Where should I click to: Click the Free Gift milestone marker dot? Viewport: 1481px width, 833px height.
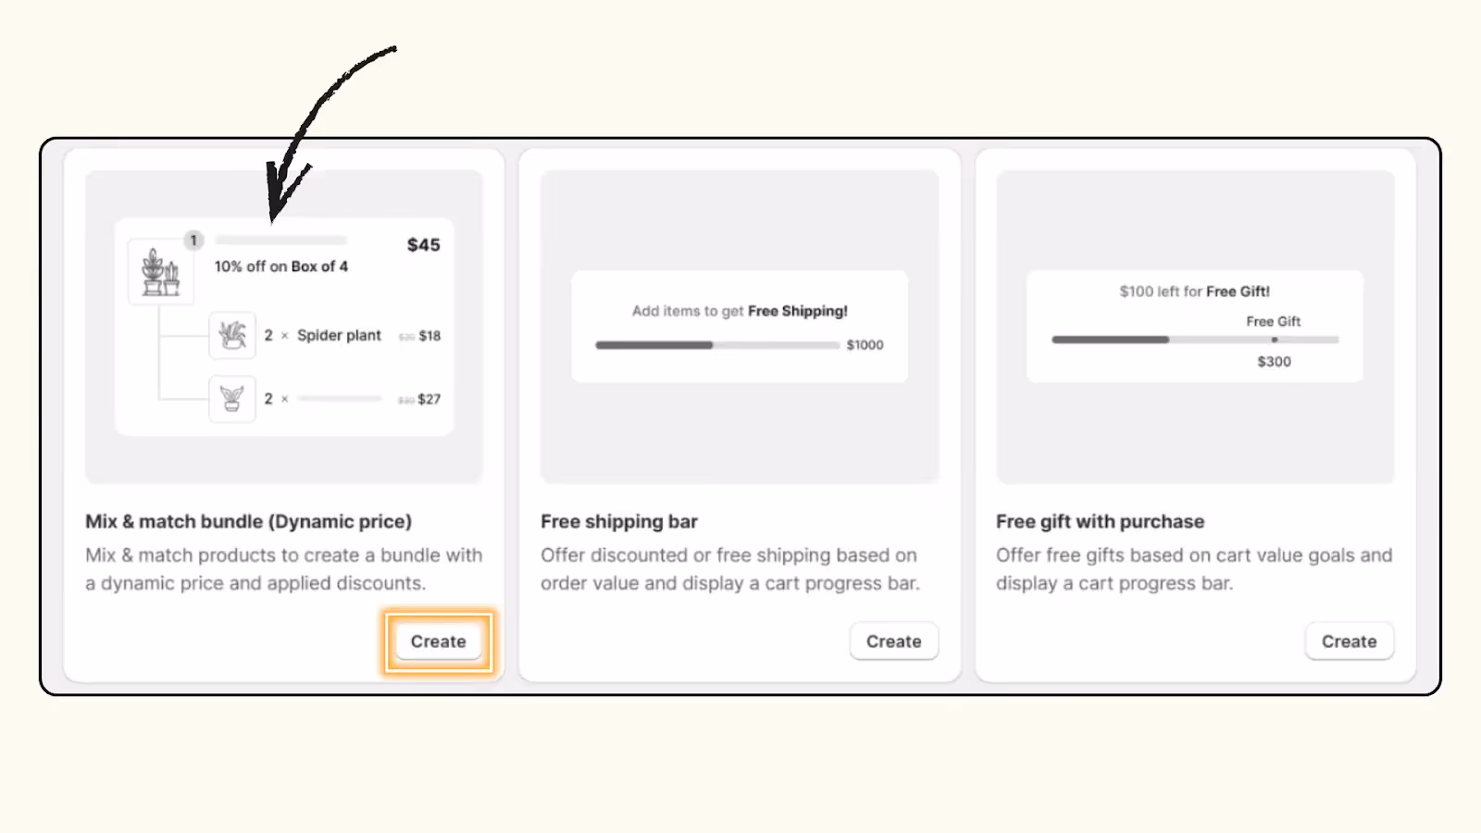(x=1274, y=340)
